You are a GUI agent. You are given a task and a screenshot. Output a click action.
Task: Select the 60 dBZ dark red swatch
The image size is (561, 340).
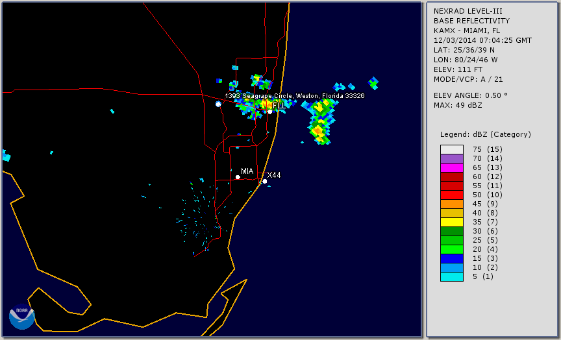[x=452, y=176]
